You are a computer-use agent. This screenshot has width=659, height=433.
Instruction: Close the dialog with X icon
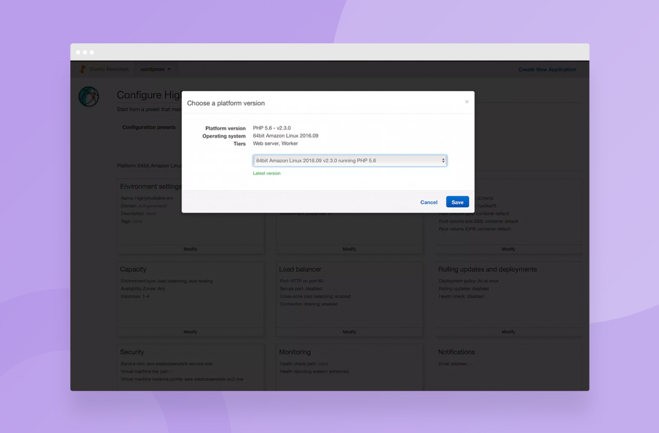pyautogui.click(x=467, y=102)
